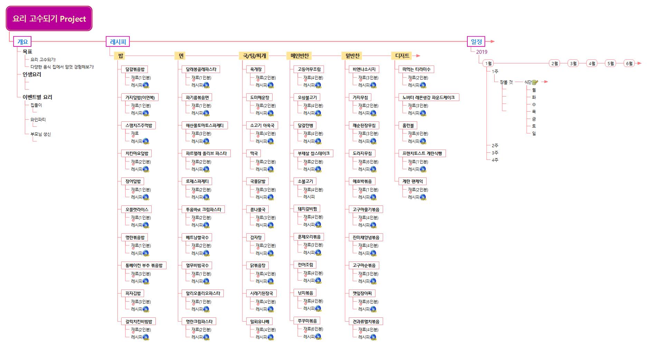The image size is (649, 345).
Task: Select the 레시피 main branch node
Action: point(118,42)
